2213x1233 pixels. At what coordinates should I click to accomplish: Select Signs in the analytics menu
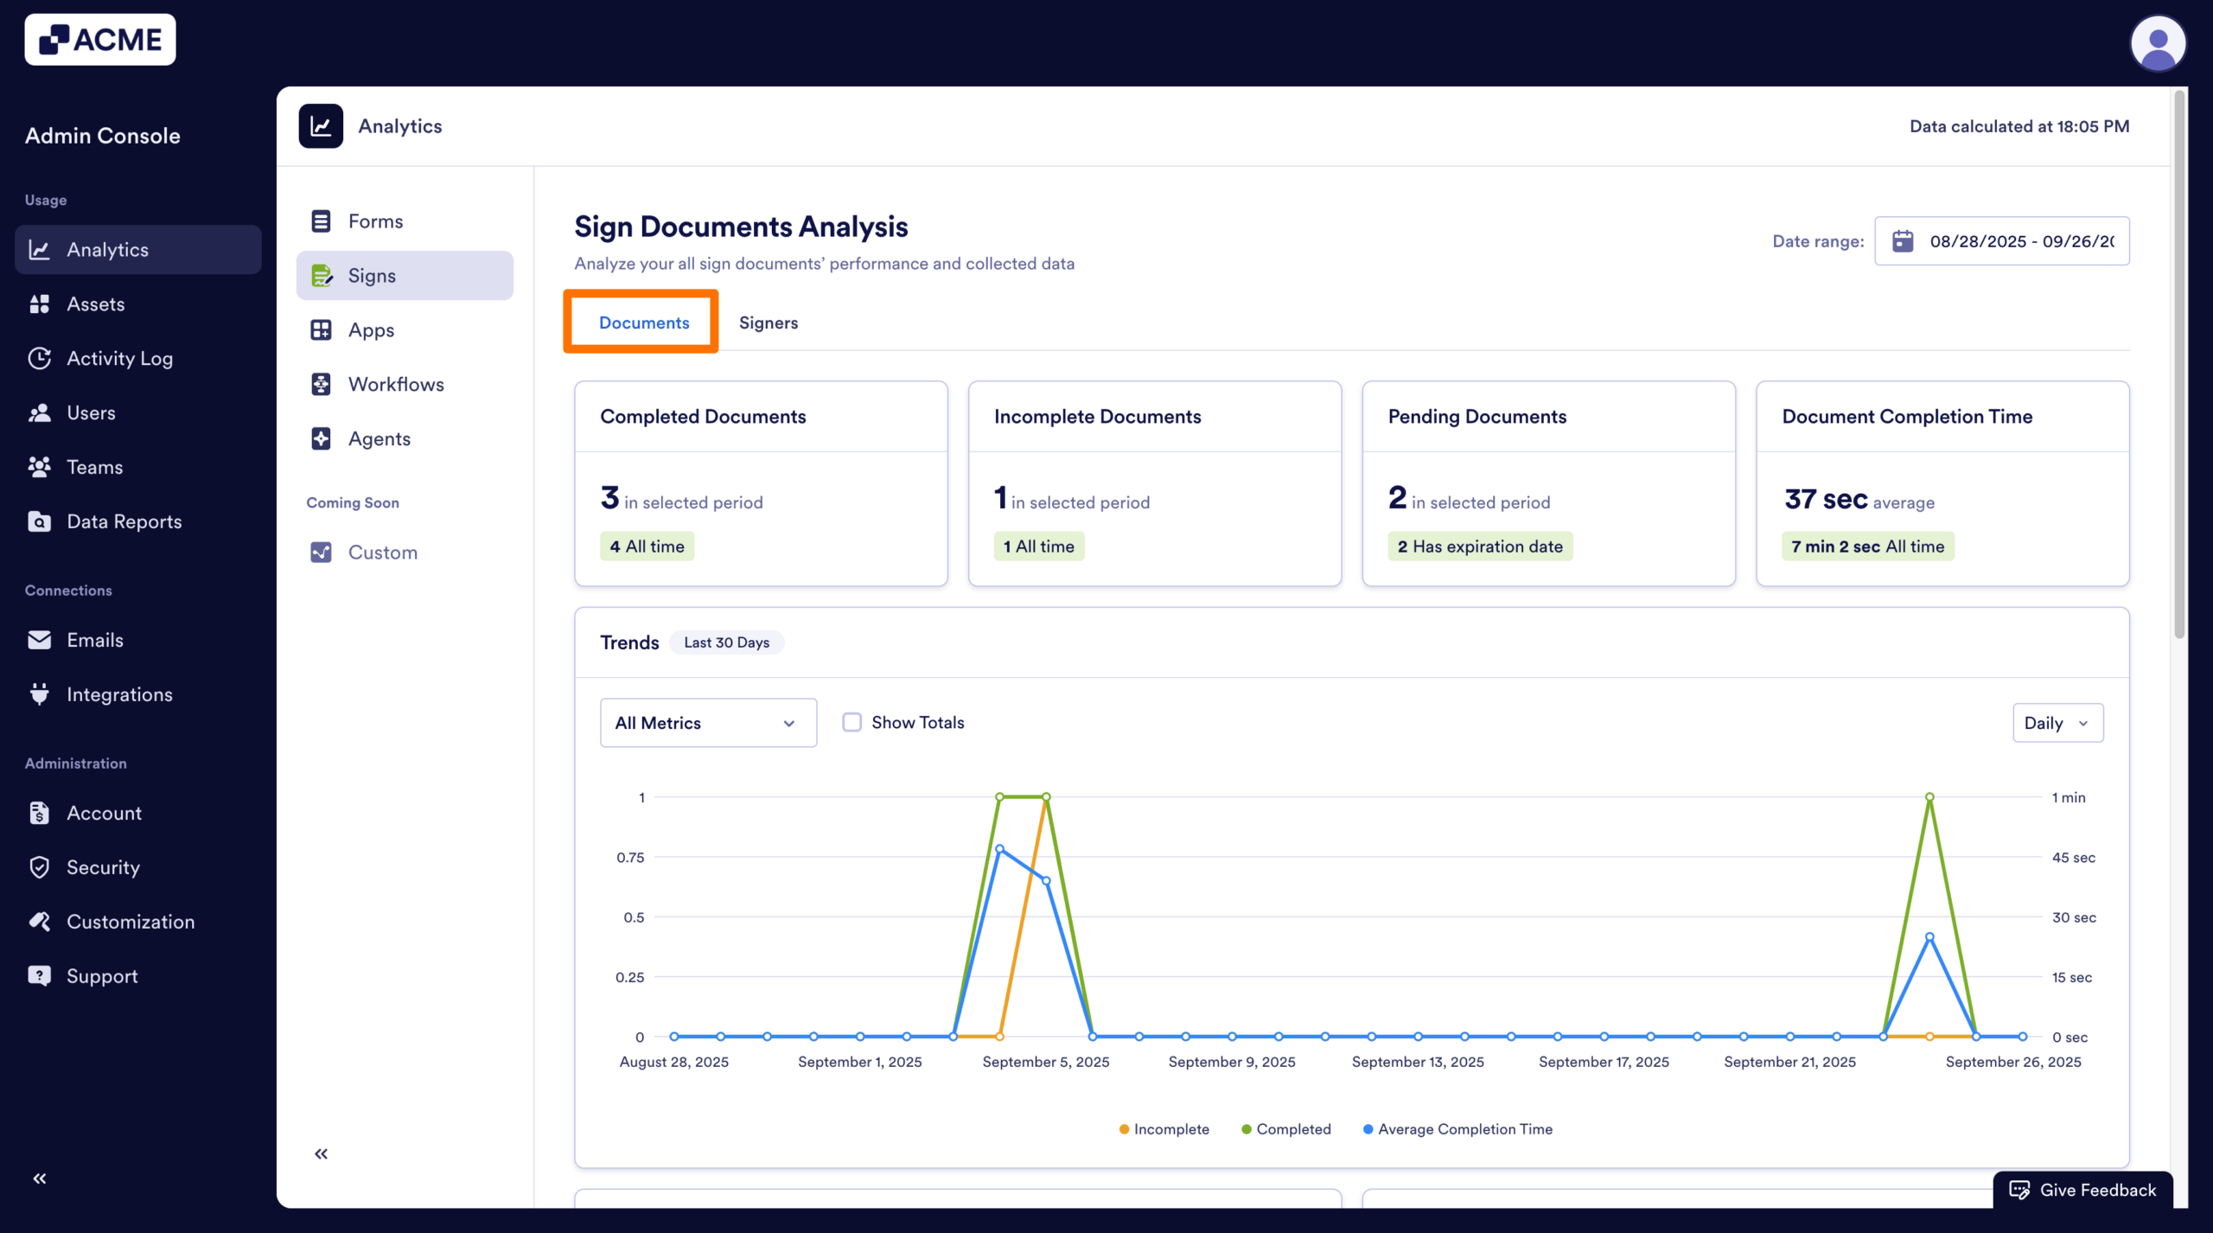tap(373, 275)
